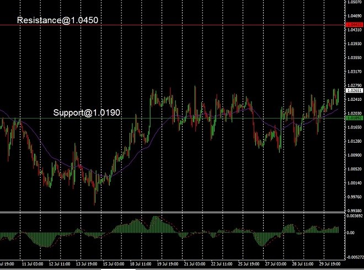The image size is (364, 270).
Task: Click price axis label 0.99760
Action: click(x=355, y=197)
